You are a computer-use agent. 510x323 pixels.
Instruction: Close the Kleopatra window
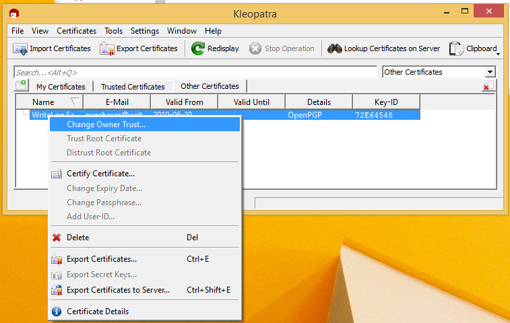tap(489, 11)
